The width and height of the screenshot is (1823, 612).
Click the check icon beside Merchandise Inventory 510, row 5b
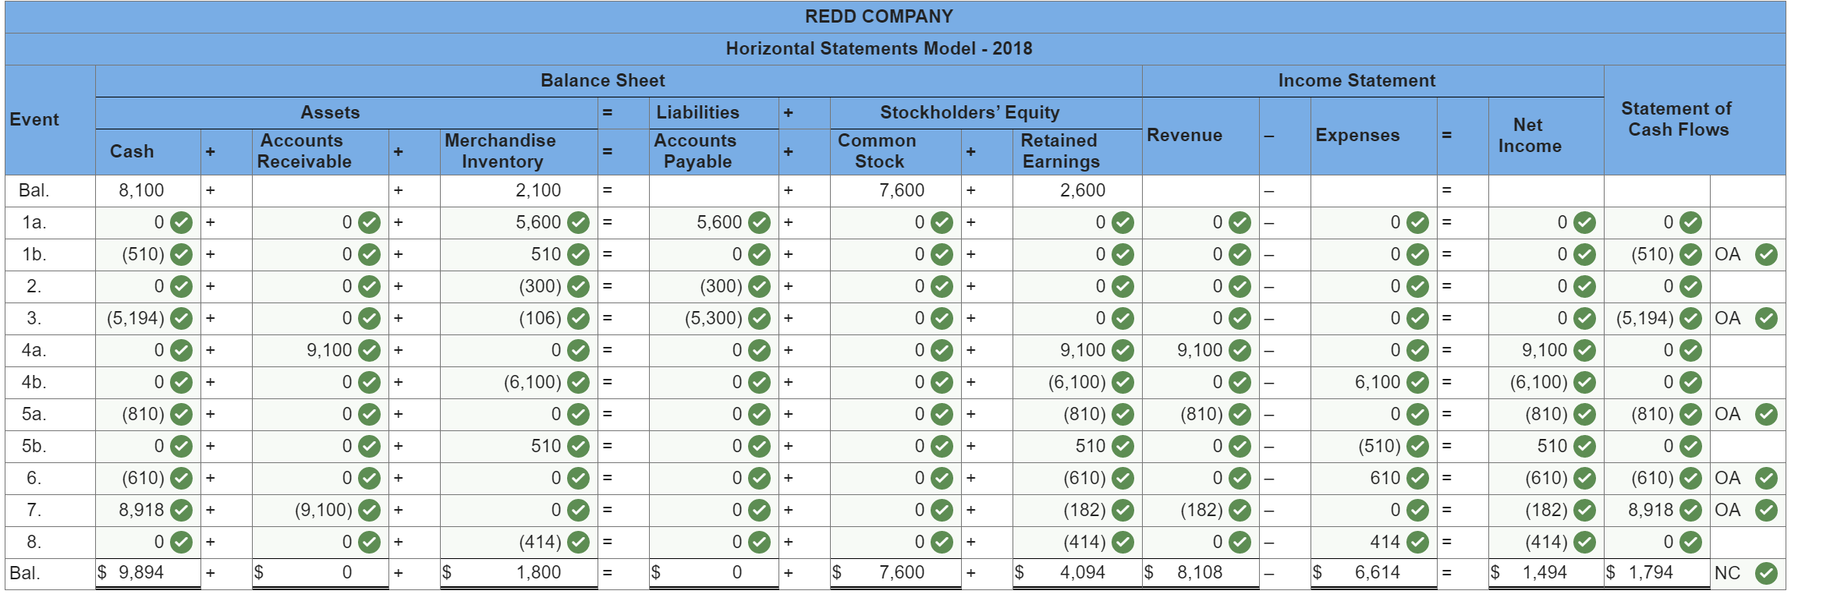point(578,446)
